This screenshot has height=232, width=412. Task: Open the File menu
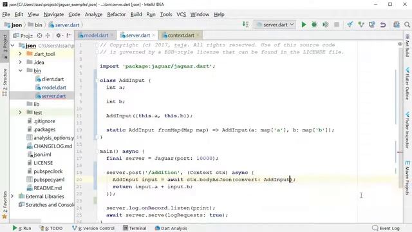[x=6, y=14]
